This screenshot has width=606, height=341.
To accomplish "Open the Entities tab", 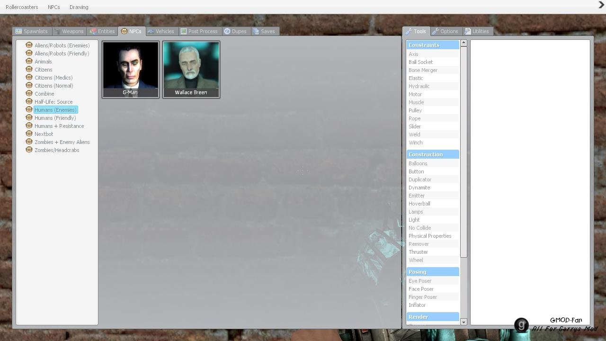I will (102, 31).
